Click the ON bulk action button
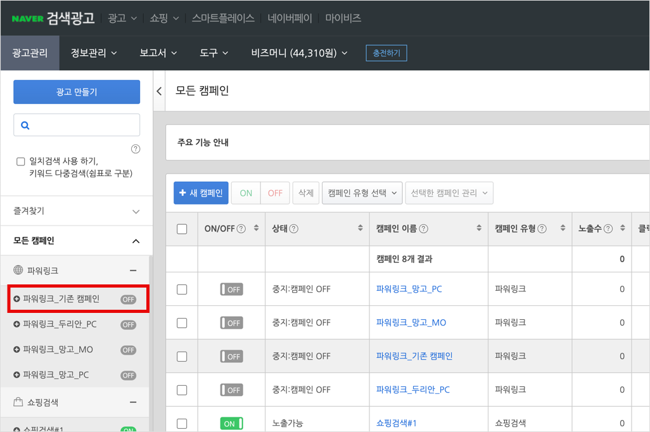The image size is (650, 432). (246, 193)
